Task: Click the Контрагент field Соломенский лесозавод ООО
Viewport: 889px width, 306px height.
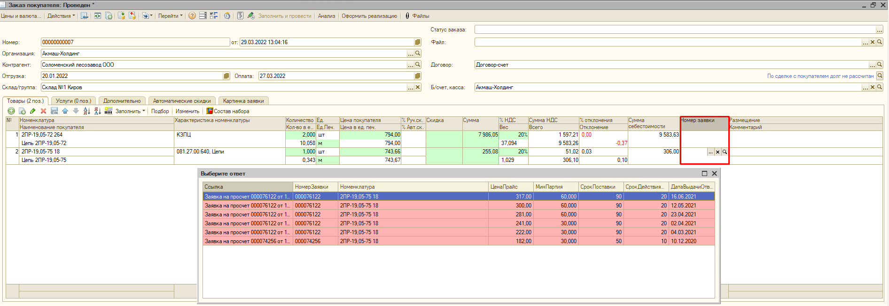Action: 224,65
